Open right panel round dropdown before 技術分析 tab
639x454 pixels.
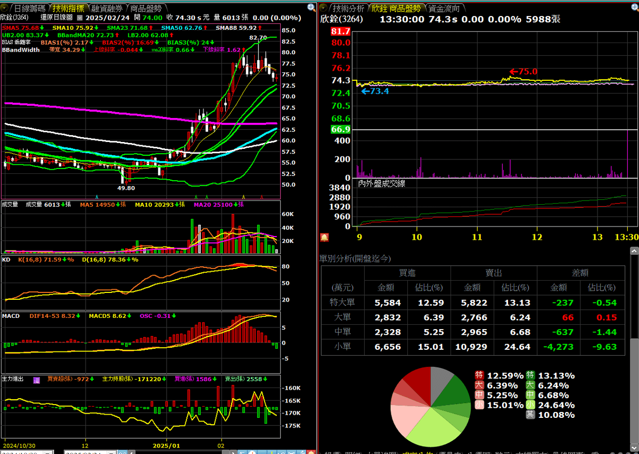click(x=324, y=8)
